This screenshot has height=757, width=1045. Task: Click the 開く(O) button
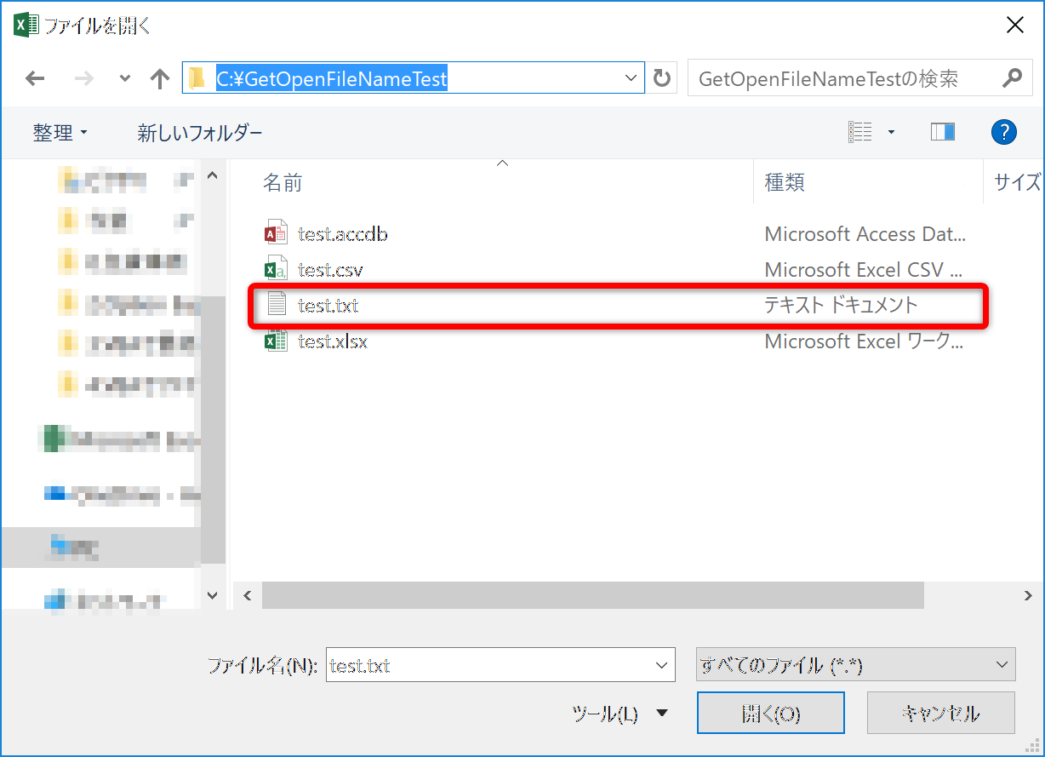[770, 713]
